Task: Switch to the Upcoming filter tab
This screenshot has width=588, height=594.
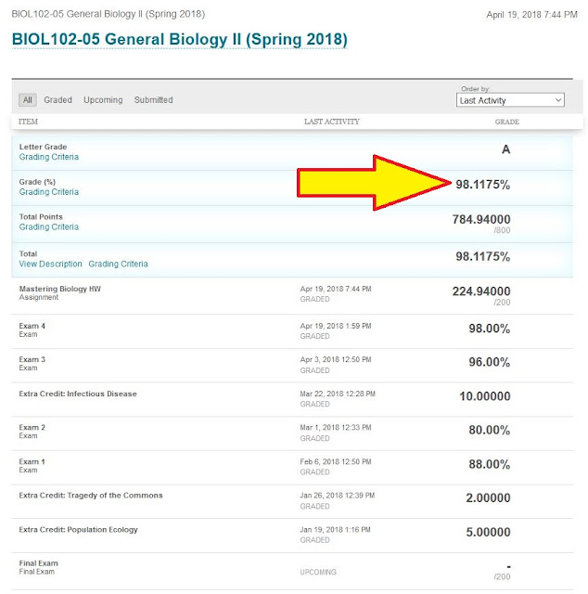Action: [x=102, y=100]
